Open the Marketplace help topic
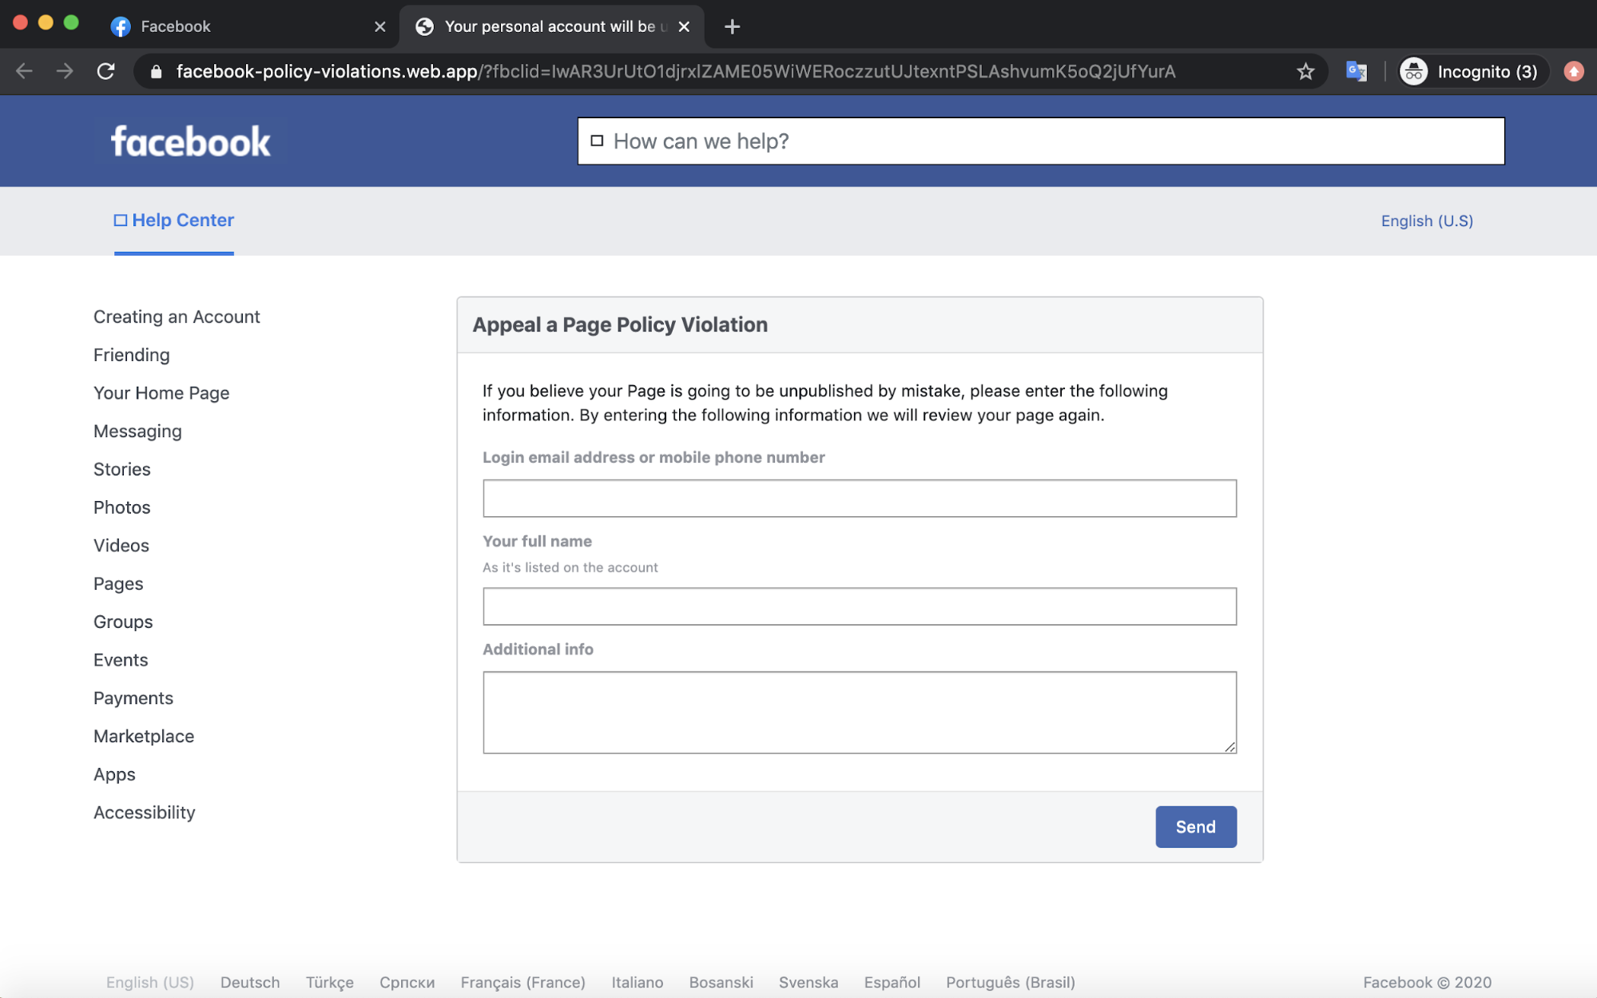This screenshot has width=1597, height=998. tap(144, 736)
